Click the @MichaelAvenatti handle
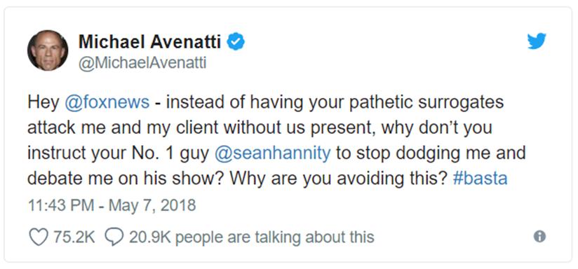Image resolution: width=578 pixels, height=269 pixels. coord(142,64)
